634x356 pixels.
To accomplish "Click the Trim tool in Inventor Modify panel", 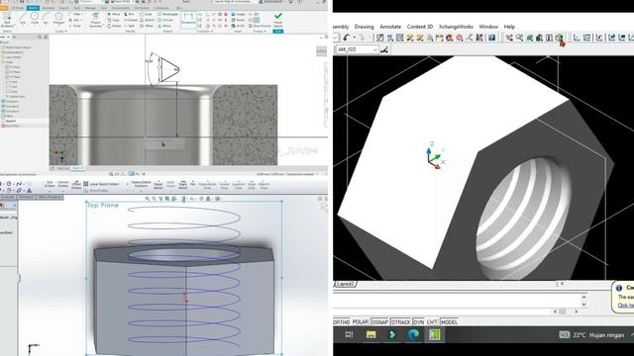I will click(130, 14).
